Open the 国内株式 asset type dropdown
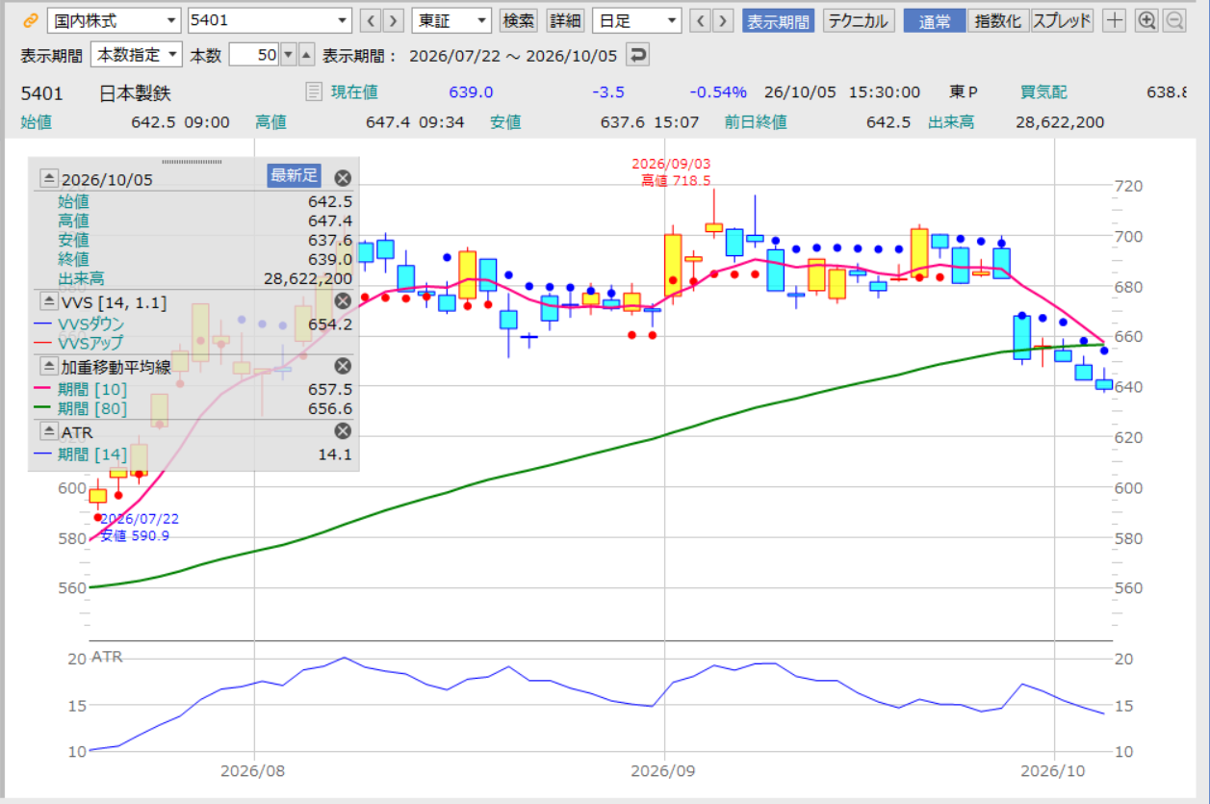This screenshot has width=1210, height=804. [x=114, y=20]
